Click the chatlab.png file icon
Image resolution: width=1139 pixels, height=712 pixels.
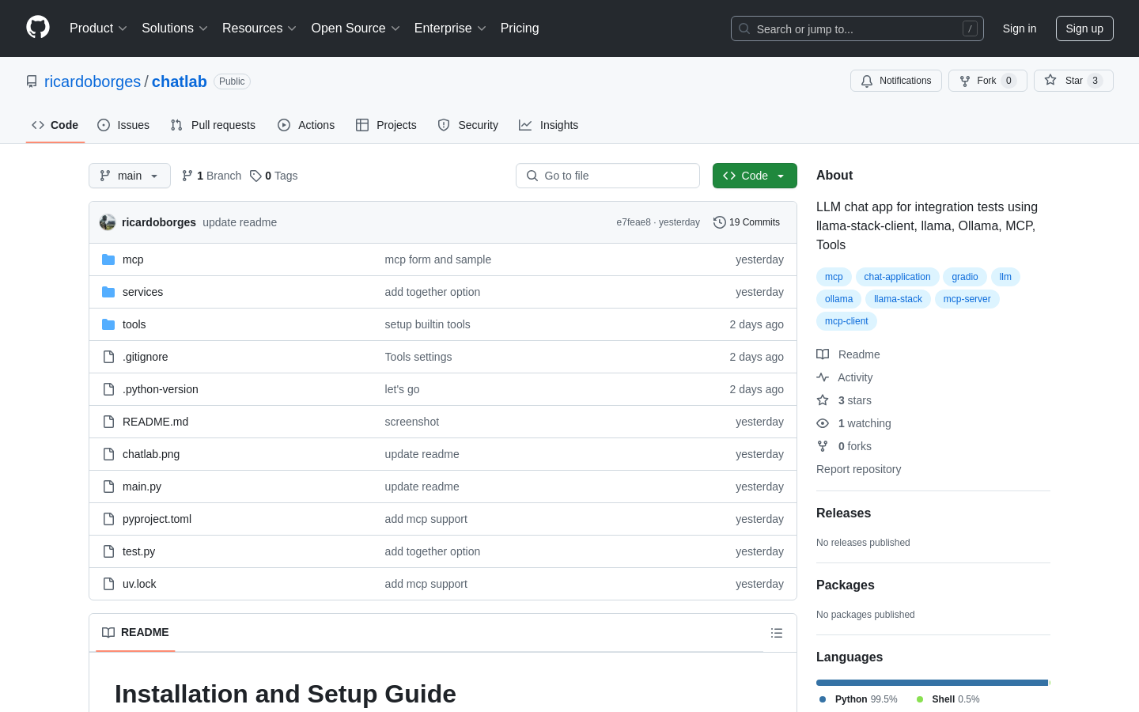pos(108,454)
